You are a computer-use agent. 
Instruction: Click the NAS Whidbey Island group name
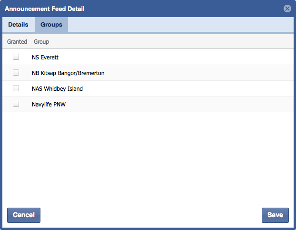coord(57,89)
